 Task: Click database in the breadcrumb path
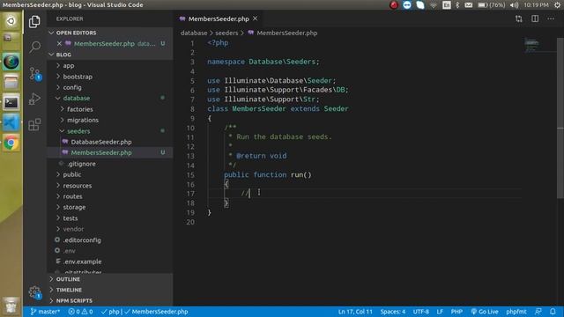point(194,33)
